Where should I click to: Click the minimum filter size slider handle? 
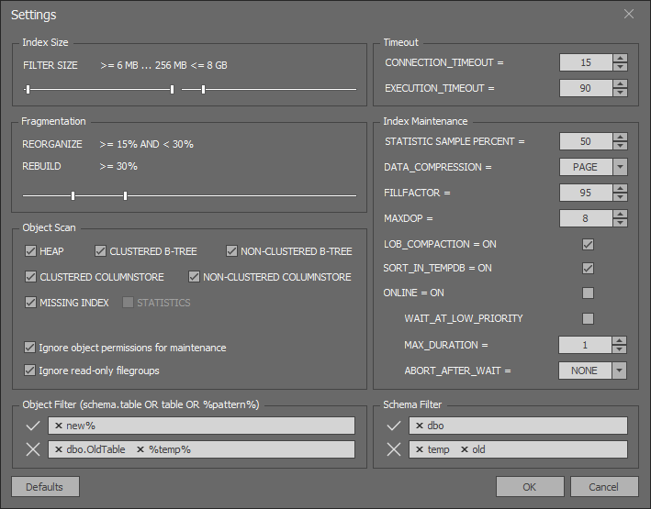coord(28,89)
